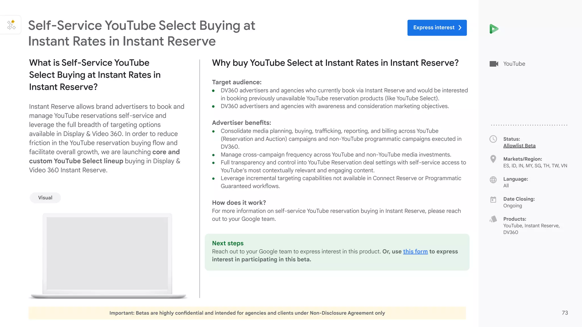Click the laptop visual placeholder image
This screenshot has height=327, width=582.
[x=107, y=255]
